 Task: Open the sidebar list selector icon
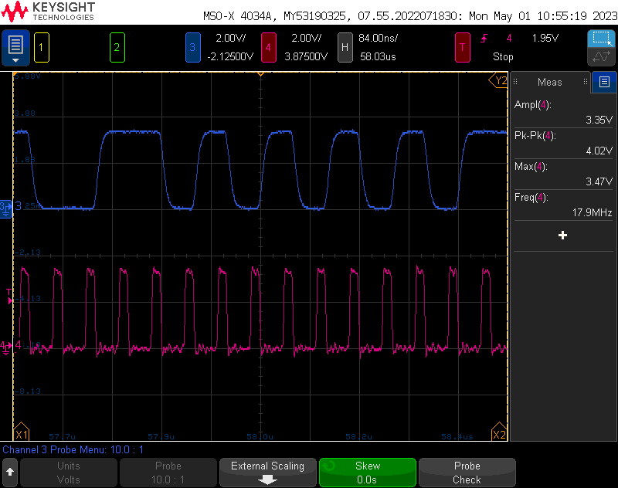[604, 82]
